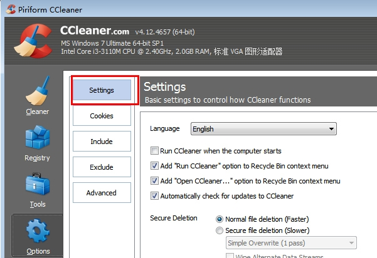Uncheck Add "Open CCleaner..." Recycle Bin option

(154, 181)
